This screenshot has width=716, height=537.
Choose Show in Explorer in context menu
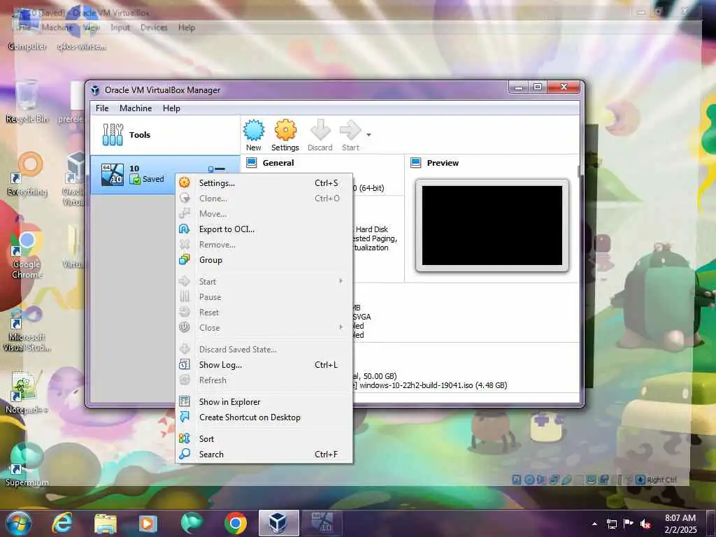tap(264, 402)
